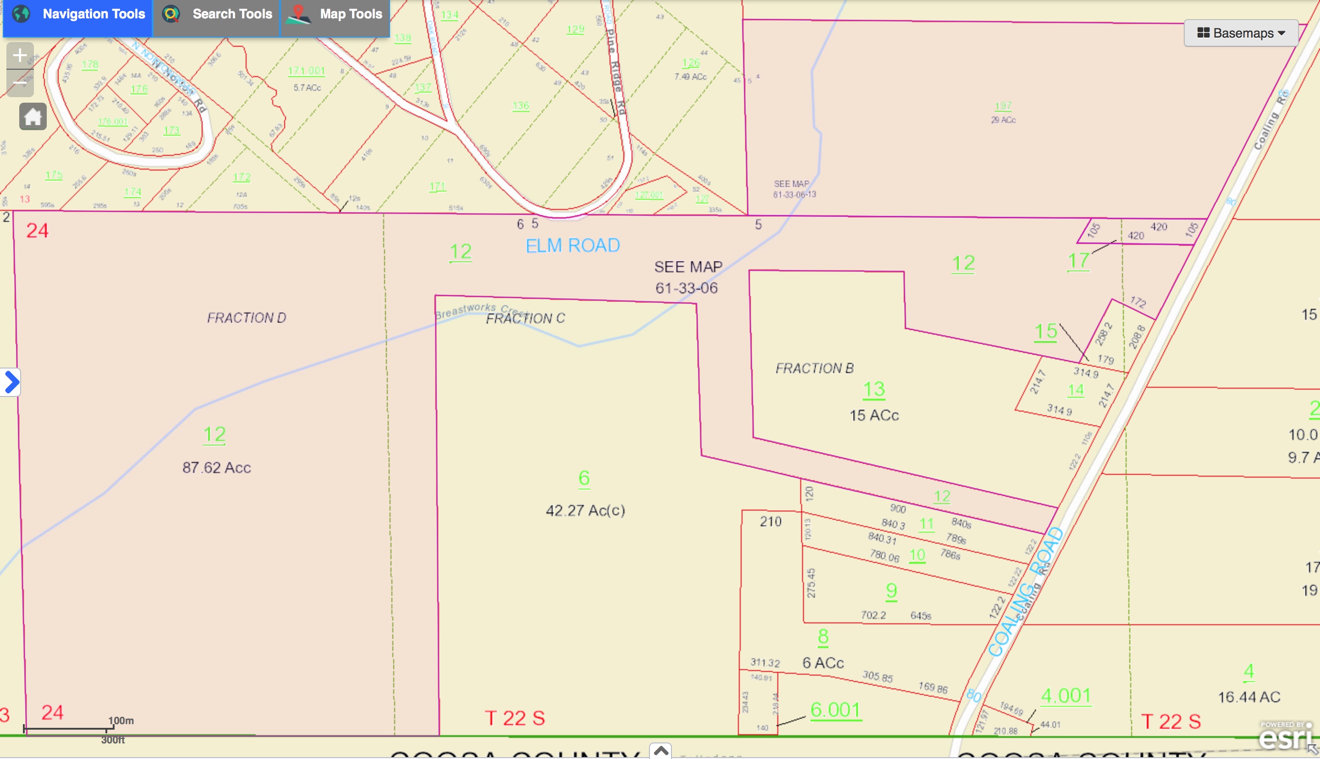Image resolution: width=1320 pixels, height=759 pixels.
Task: Open the Navigation Tools tab
Action: pyautogui.click(x=93, y=14)
